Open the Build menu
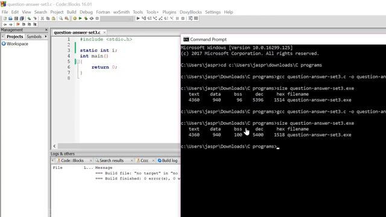This screenshot has height=217, width=386. (71, 12)
